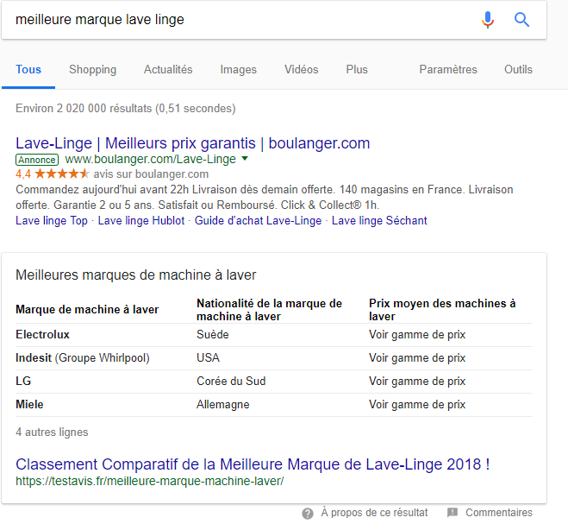This screenshot has height=524, width=568.
Task: Switch to the Shopping tab
Action: (93, 69)
